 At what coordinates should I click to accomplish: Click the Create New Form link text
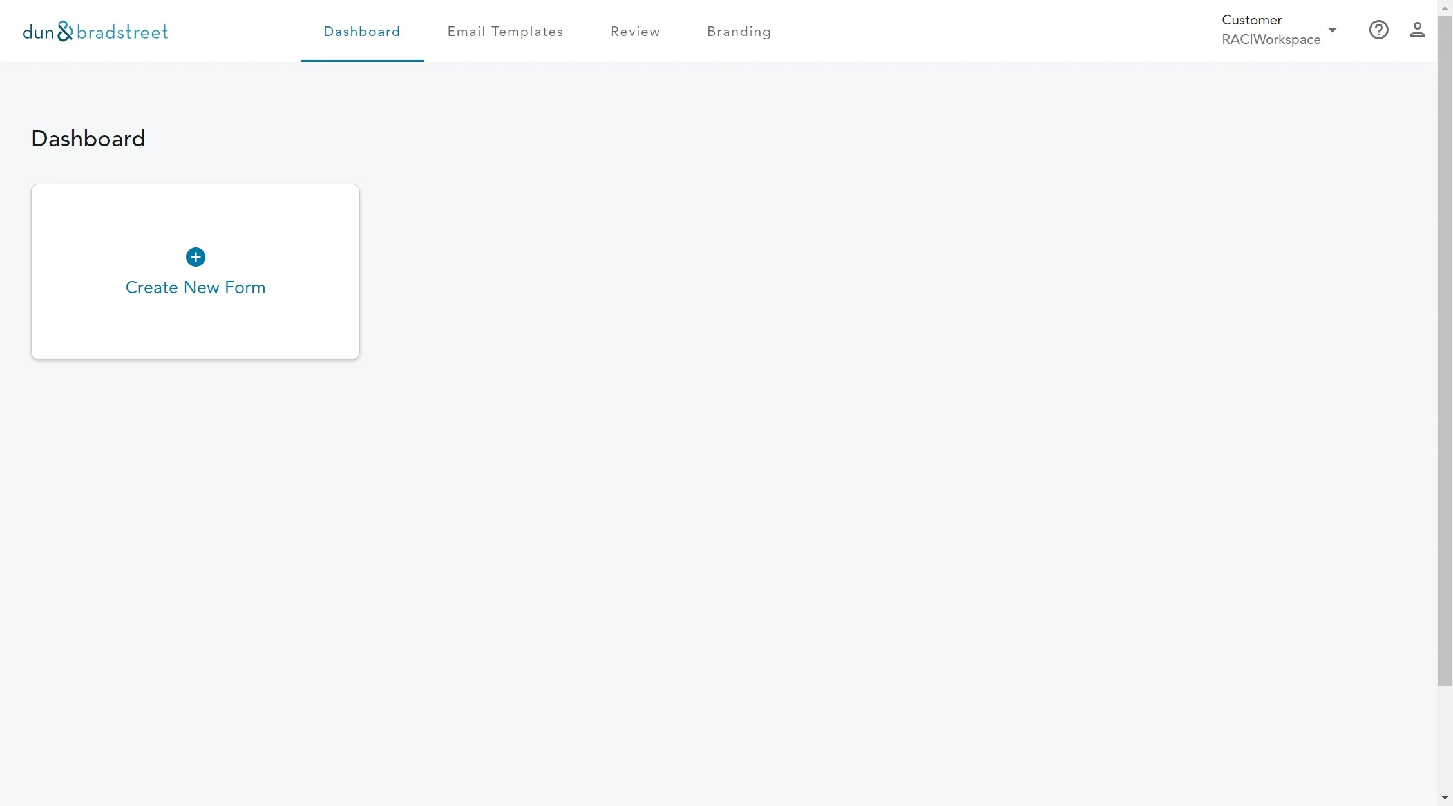pyautogui.click(x=195, y=287)
